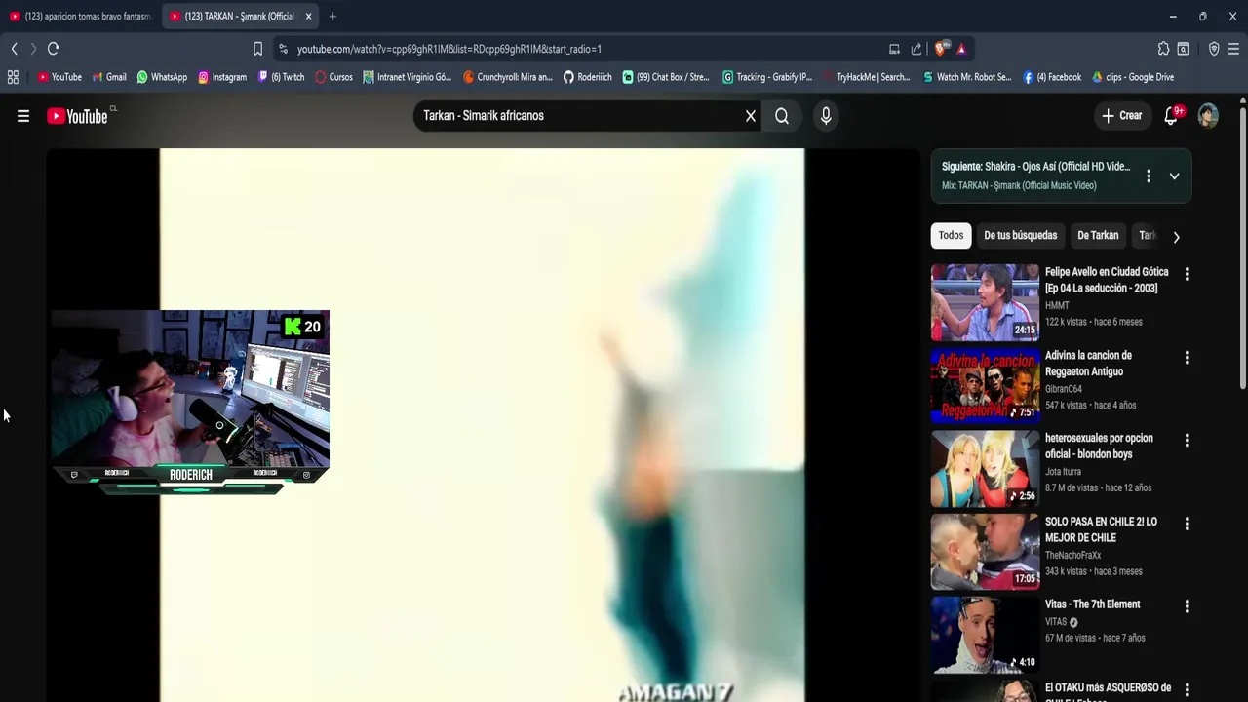Open the Brave VPN shield icon

(x=1214, y=49)
